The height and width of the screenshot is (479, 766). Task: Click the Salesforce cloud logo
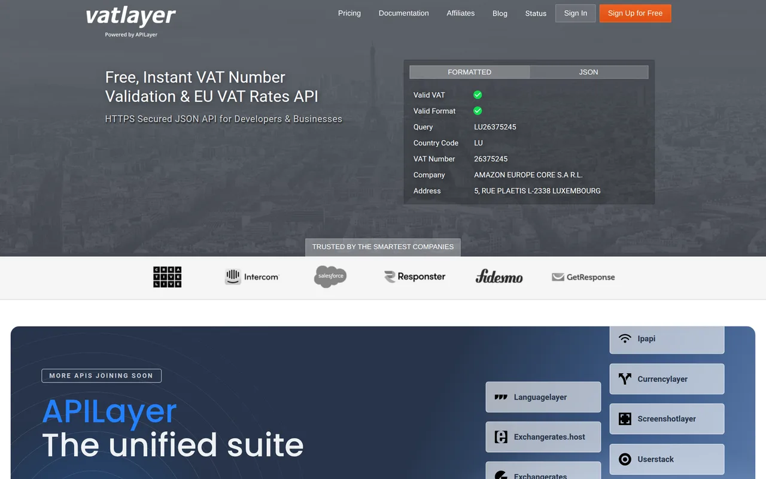[330, 277]
